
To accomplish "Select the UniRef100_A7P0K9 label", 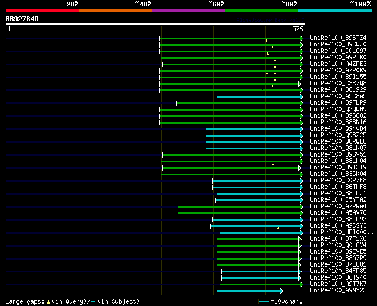I will (338, 71).
